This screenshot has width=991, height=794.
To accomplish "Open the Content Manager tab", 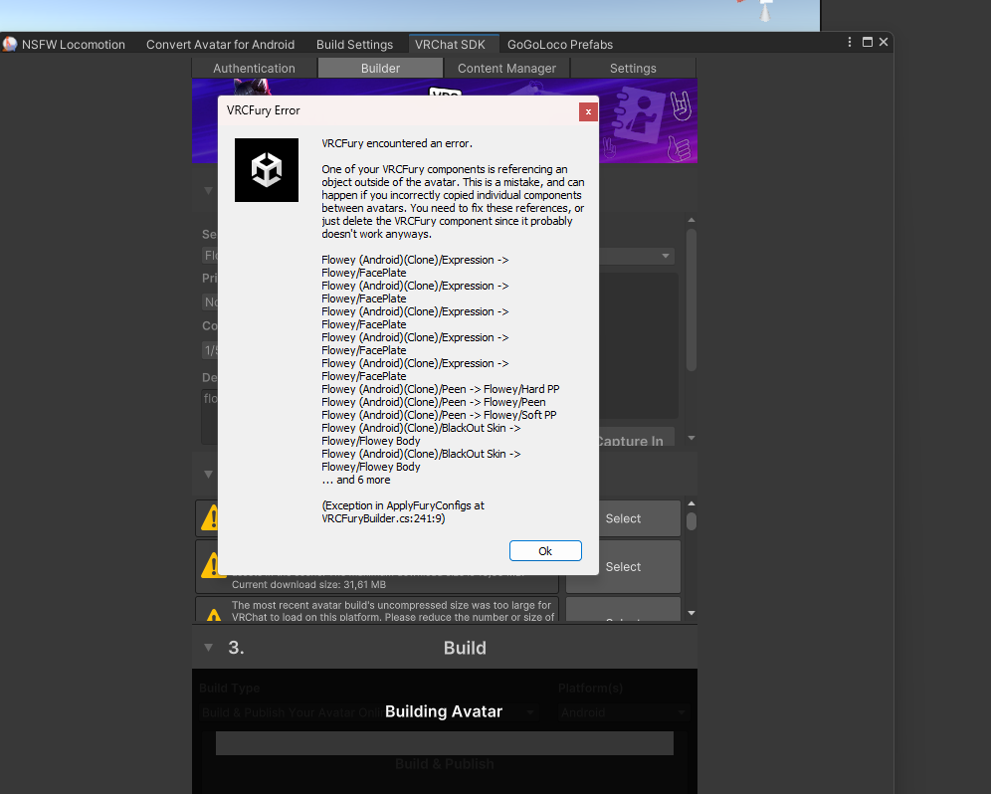I will (506, 69).
